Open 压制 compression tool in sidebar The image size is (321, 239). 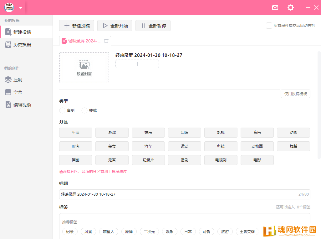(18, 80)
